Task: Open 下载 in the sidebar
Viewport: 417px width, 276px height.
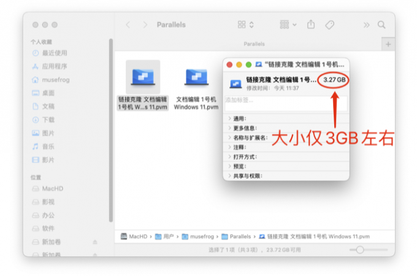Action: pyautogui.click(x=44, y=120)
